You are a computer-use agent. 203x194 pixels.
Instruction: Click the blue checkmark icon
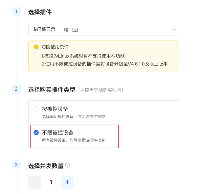pyautogui.click(x=36, y=133)
